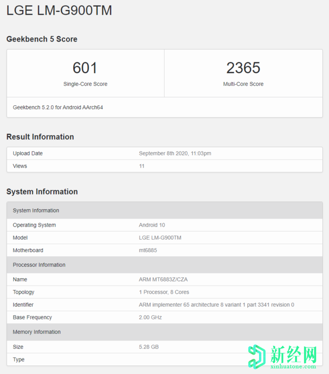Click Geekbench 5.2.0 for Android AArch64 text
329x374 pixels.
coord(58,107)
